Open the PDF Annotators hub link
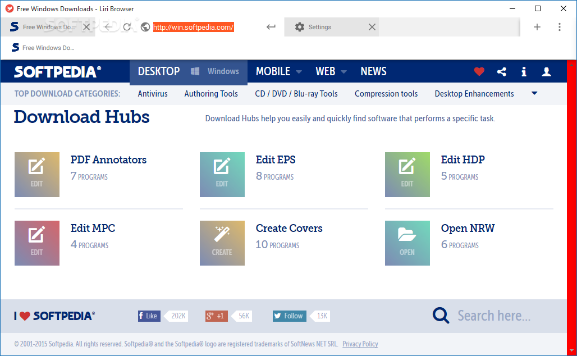Image resolution: width=577 pixels, height=356 pixels. 108,160
